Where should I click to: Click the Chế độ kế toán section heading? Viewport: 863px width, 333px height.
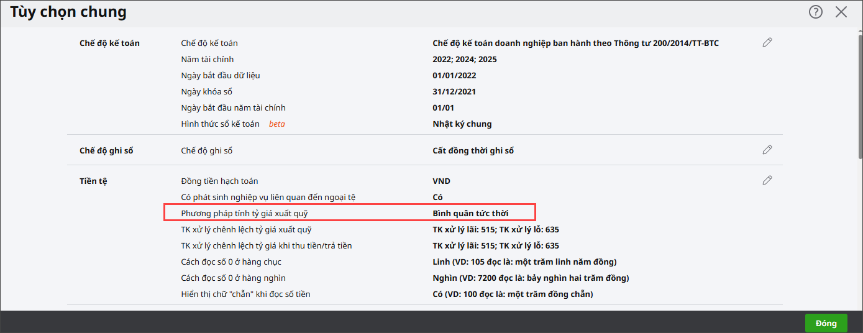109,43
